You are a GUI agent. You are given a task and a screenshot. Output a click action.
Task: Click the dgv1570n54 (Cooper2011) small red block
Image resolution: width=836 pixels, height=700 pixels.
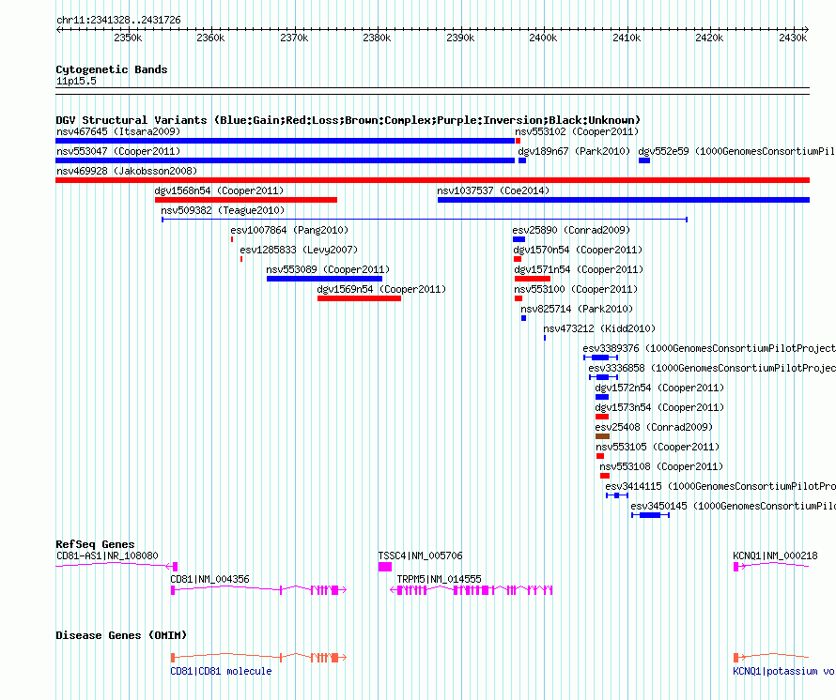pyautogui.click(x=518, y=259)
